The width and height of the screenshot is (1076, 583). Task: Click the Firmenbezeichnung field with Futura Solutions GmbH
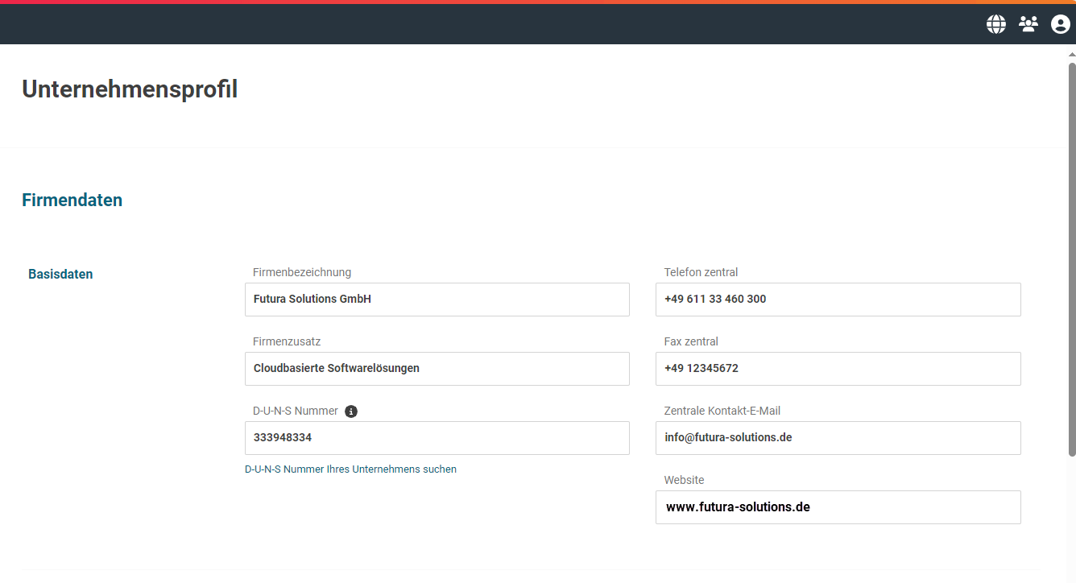437,300
